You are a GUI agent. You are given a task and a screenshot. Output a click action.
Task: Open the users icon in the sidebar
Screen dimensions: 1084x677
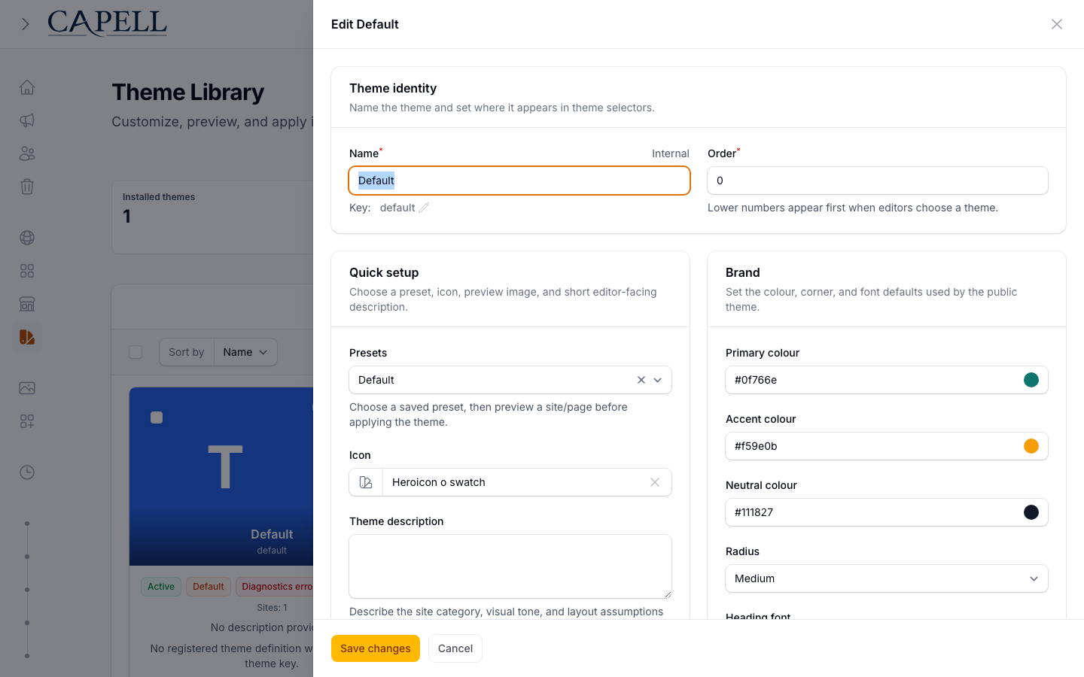coord(27,153)
